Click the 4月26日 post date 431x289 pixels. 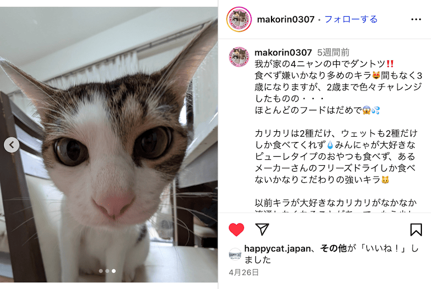click(x=244, y=272)
